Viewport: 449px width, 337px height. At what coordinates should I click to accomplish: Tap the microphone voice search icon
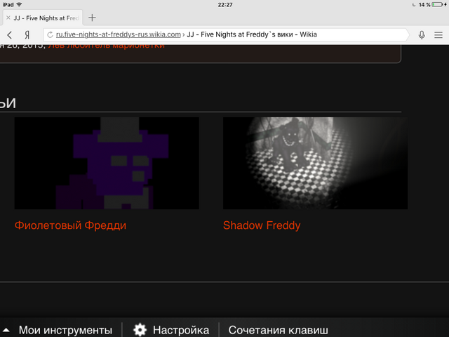point(422,35)
